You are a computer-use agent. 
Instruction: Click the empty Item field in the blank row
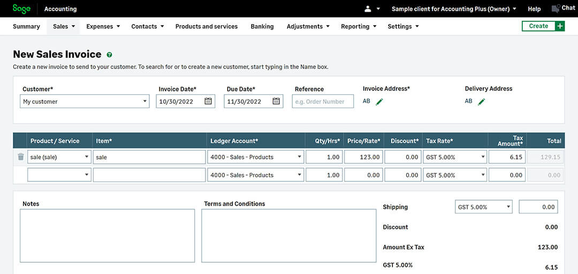pyautogui.click(x=149, y=175)
